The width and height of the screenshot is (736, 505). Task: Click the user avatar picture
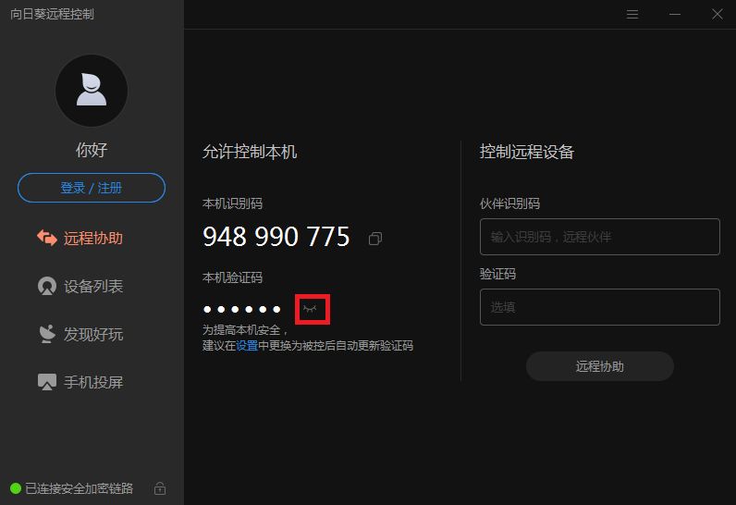click(x=92, y=91)
